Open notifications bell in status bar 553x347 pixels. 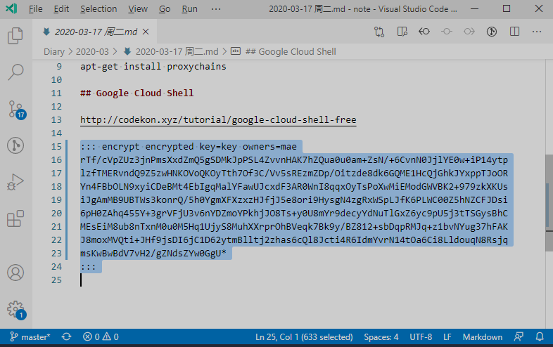pos(540,336)
